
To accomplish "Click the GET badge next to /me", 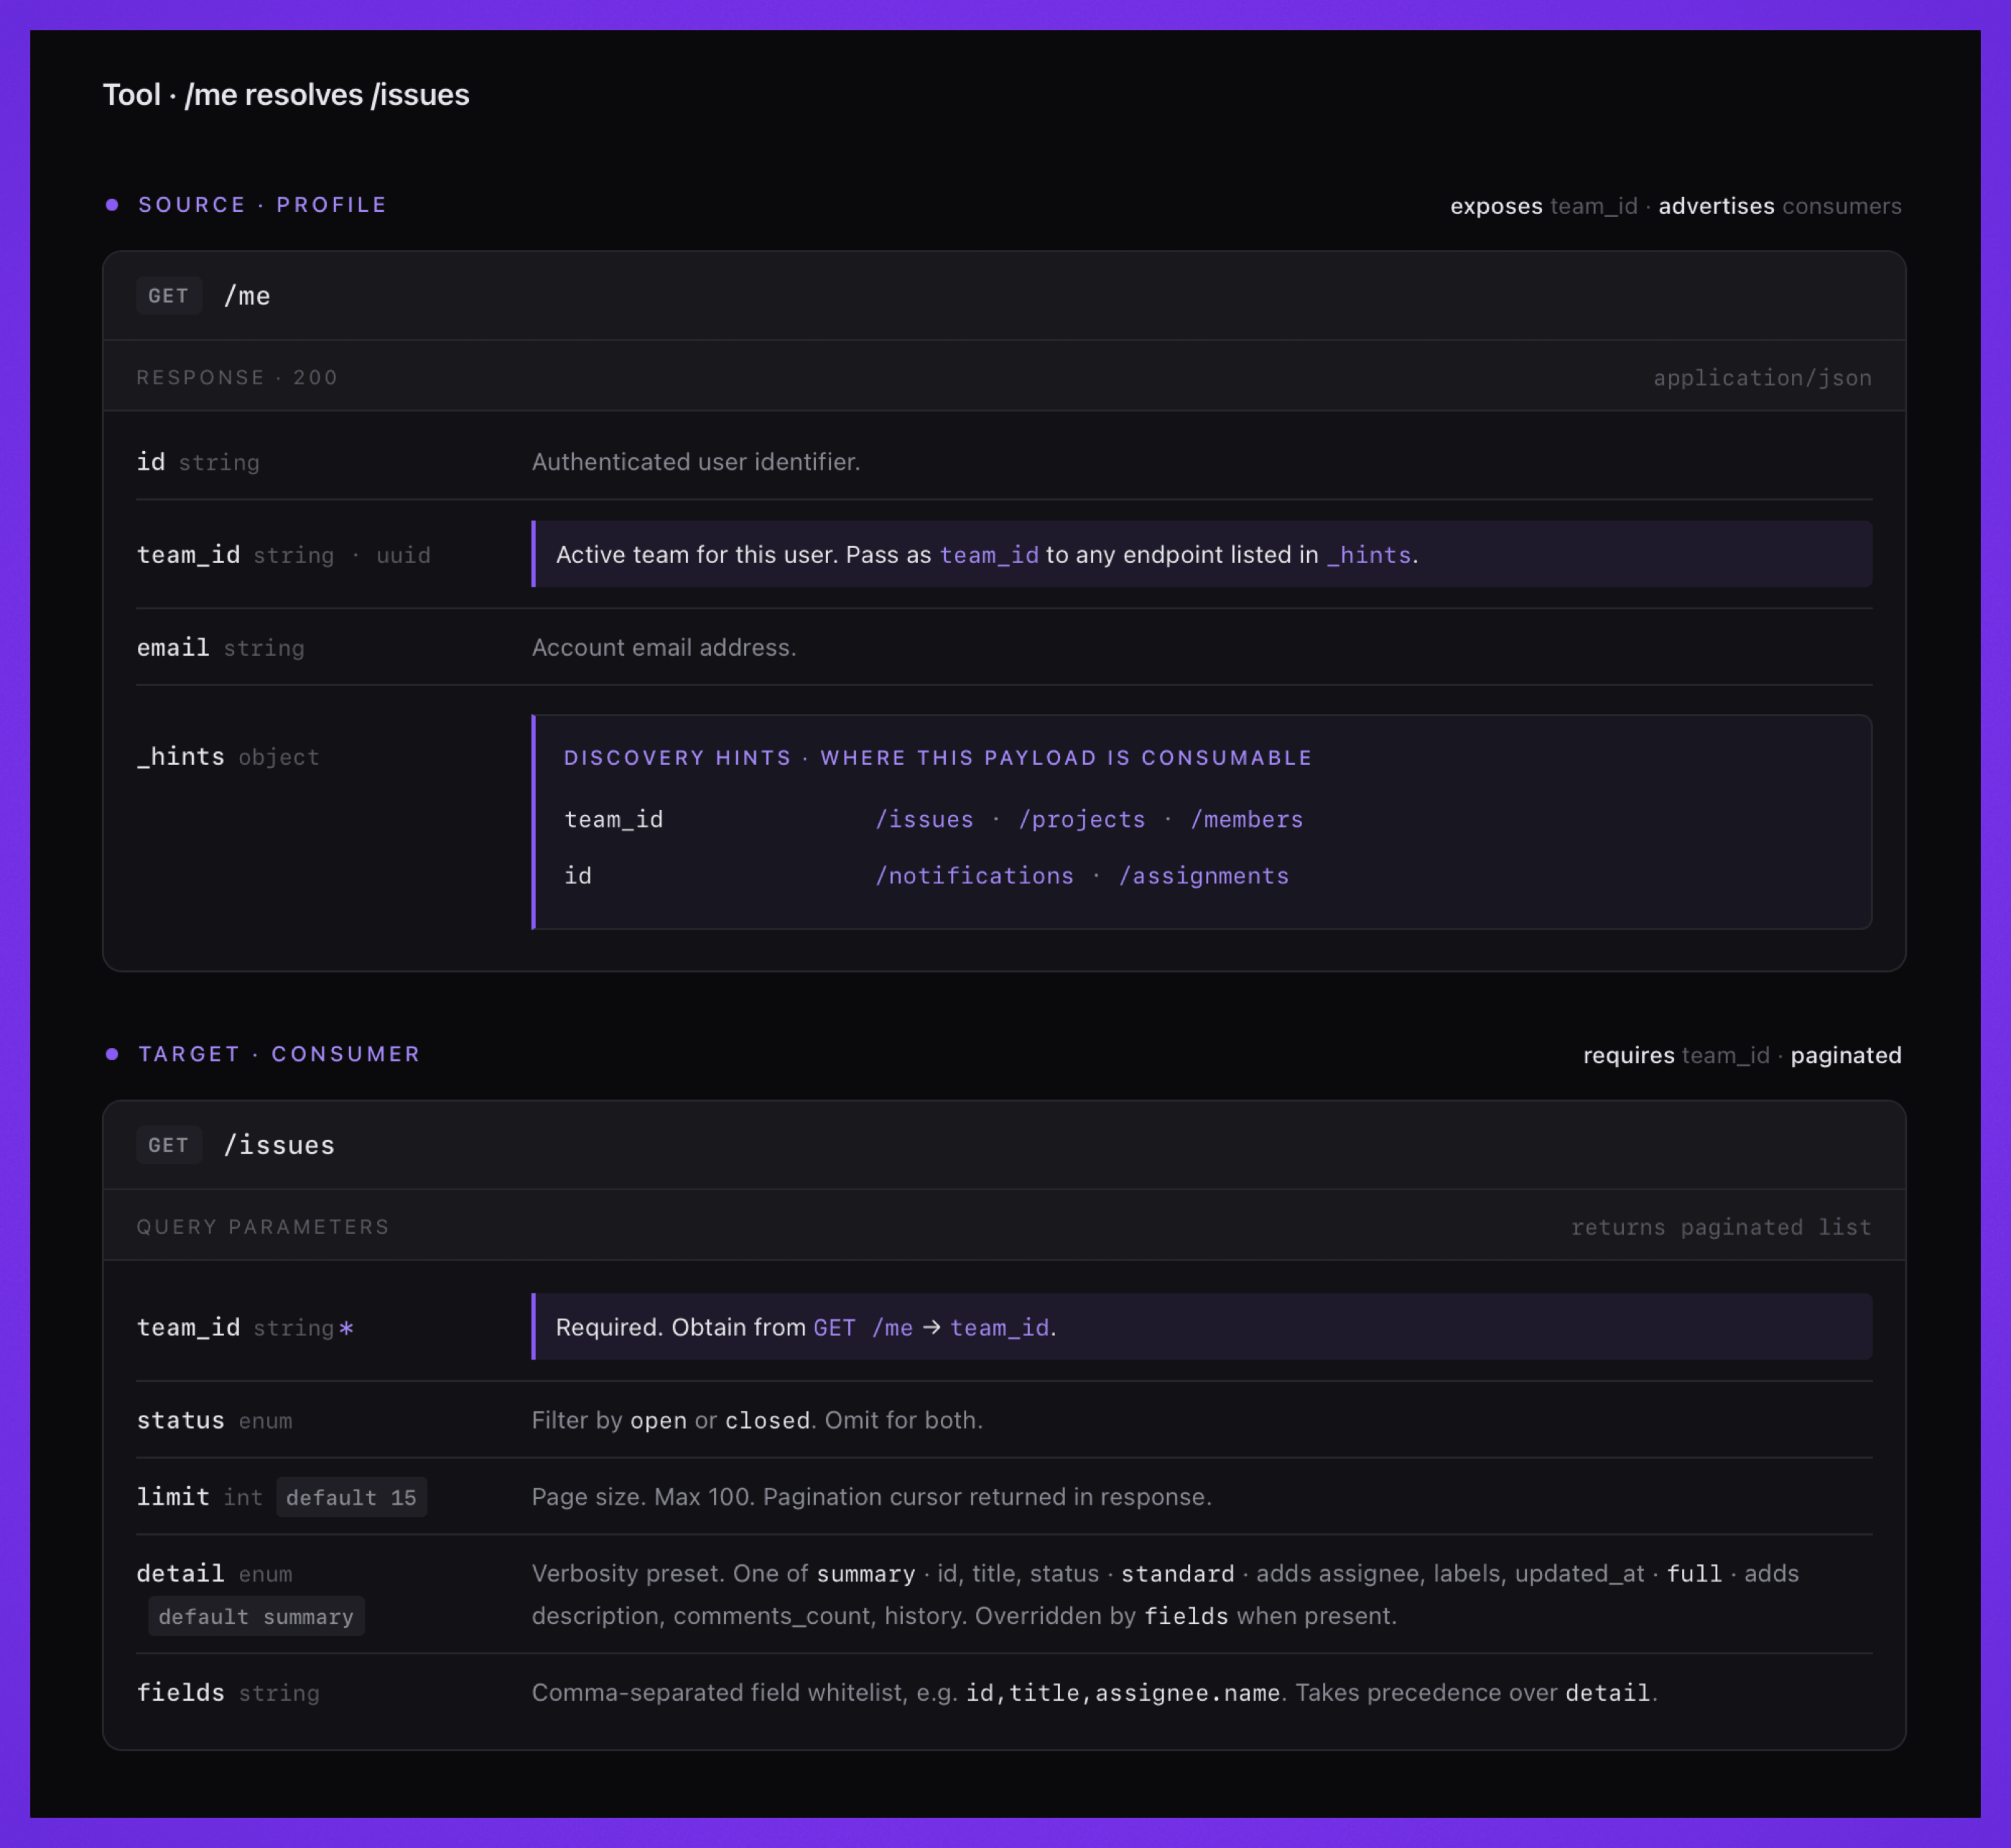I will pos(169,296).
